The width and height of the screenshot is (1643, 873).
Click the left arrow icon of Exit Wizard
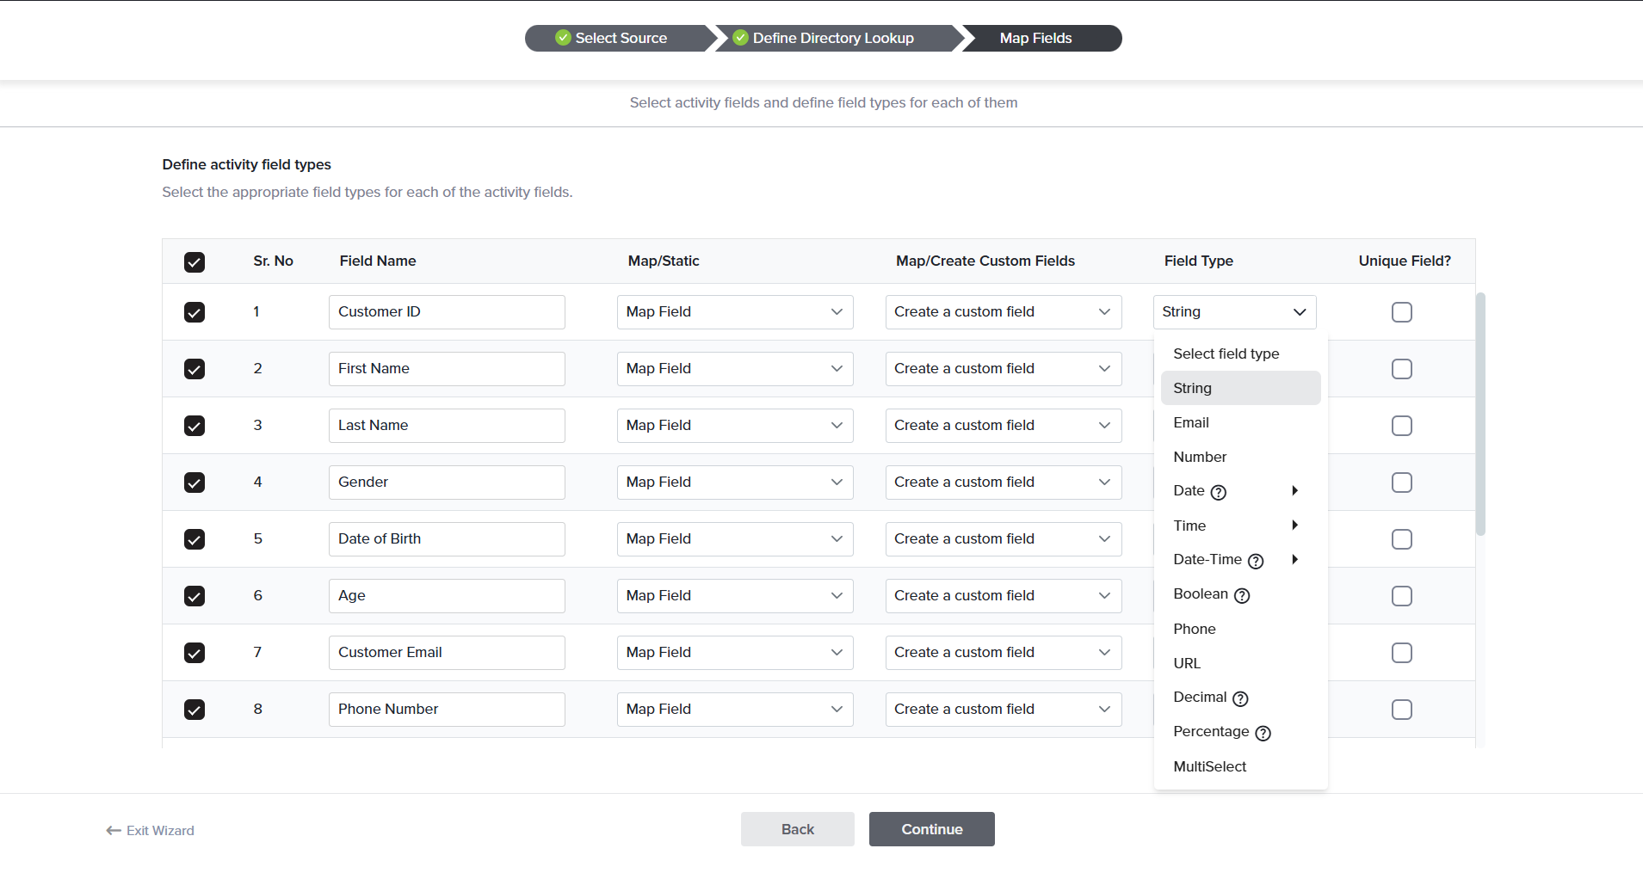(113, 831)
